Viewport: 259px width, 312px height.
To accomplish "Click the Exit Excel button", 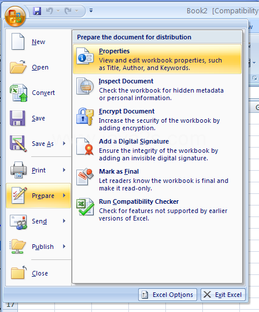I will point(223,295).
